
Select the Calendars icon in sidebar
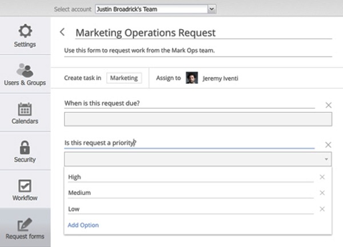tap(25, 108)
